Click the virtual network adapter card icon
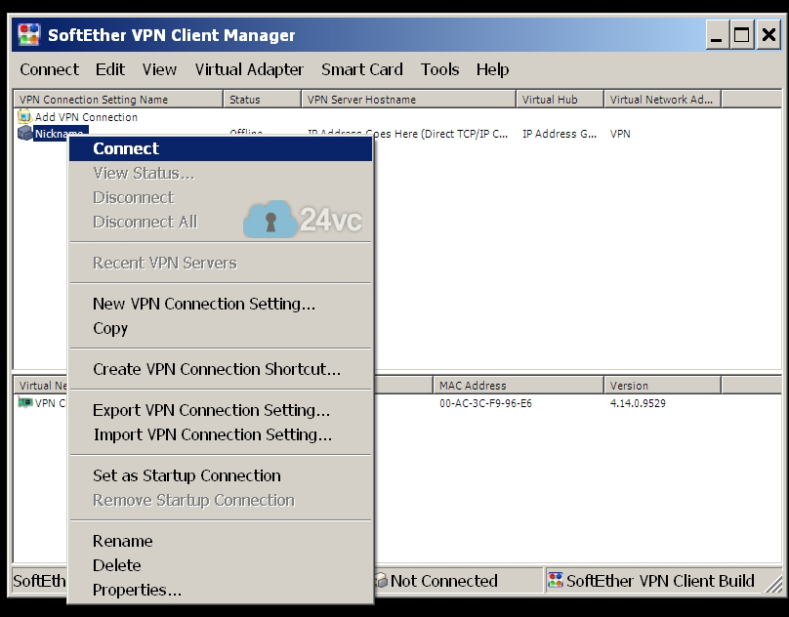 click(x=25, y=402)
